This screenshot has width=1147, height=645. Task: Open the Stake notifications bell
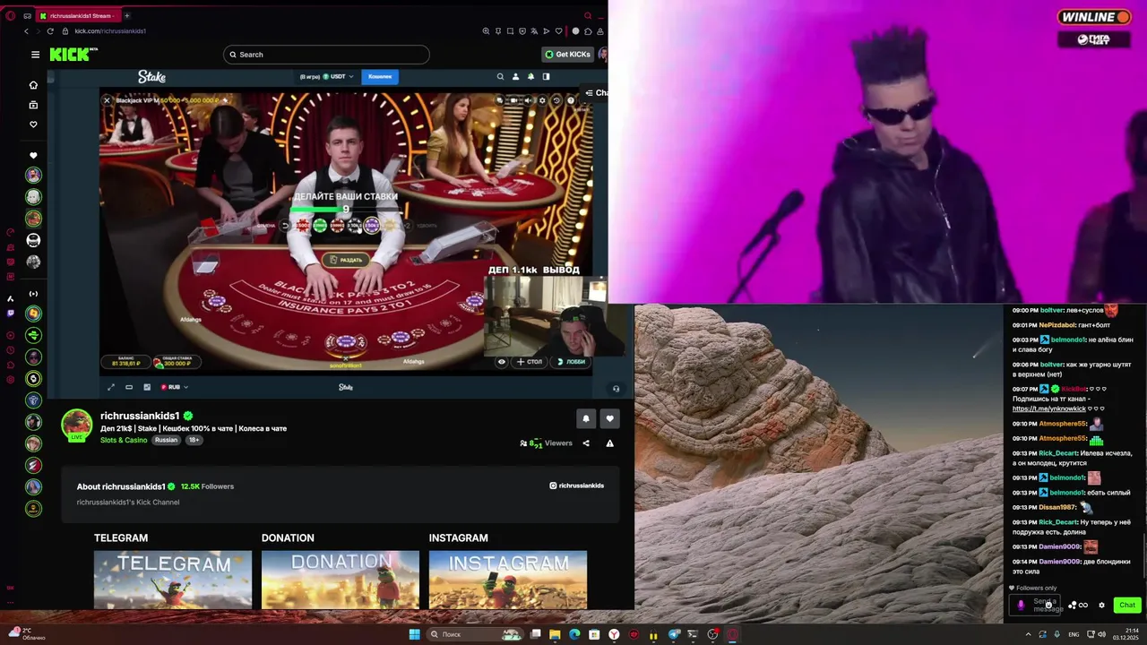530,77
